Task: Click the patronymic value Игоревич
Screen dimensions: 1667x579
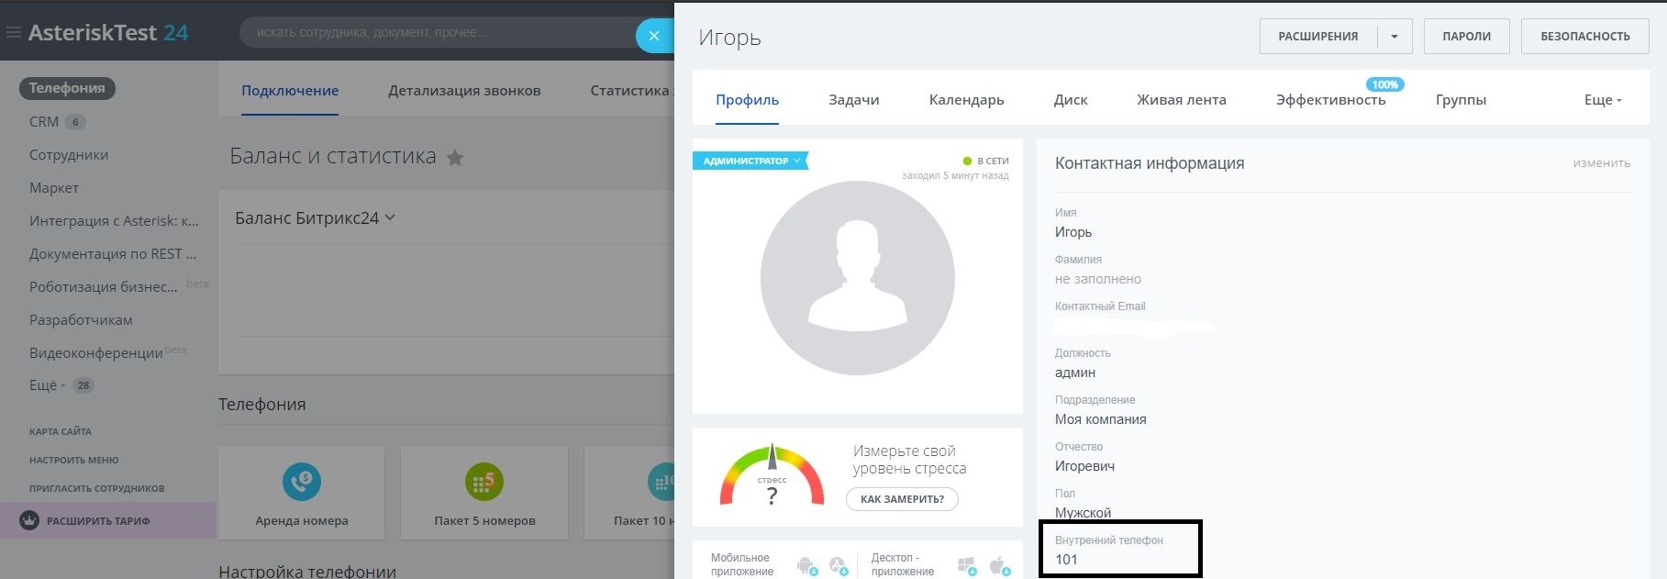Action: 1084,465
